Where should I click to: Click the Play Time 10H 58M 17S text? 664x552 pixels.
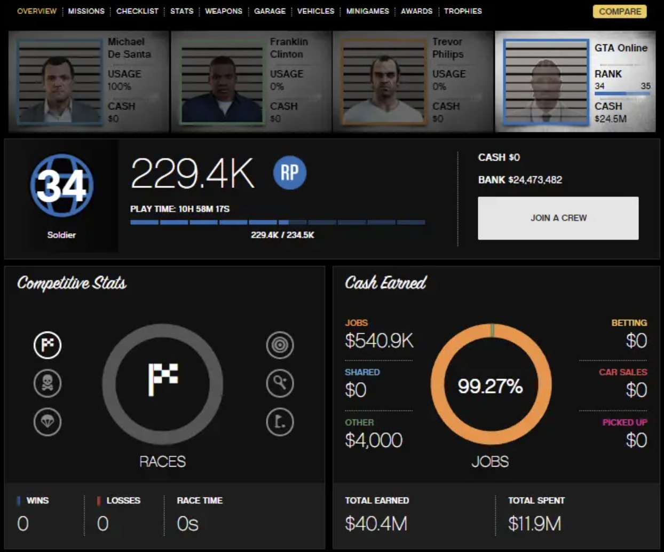pyautogui.click(x=180, y=209)
